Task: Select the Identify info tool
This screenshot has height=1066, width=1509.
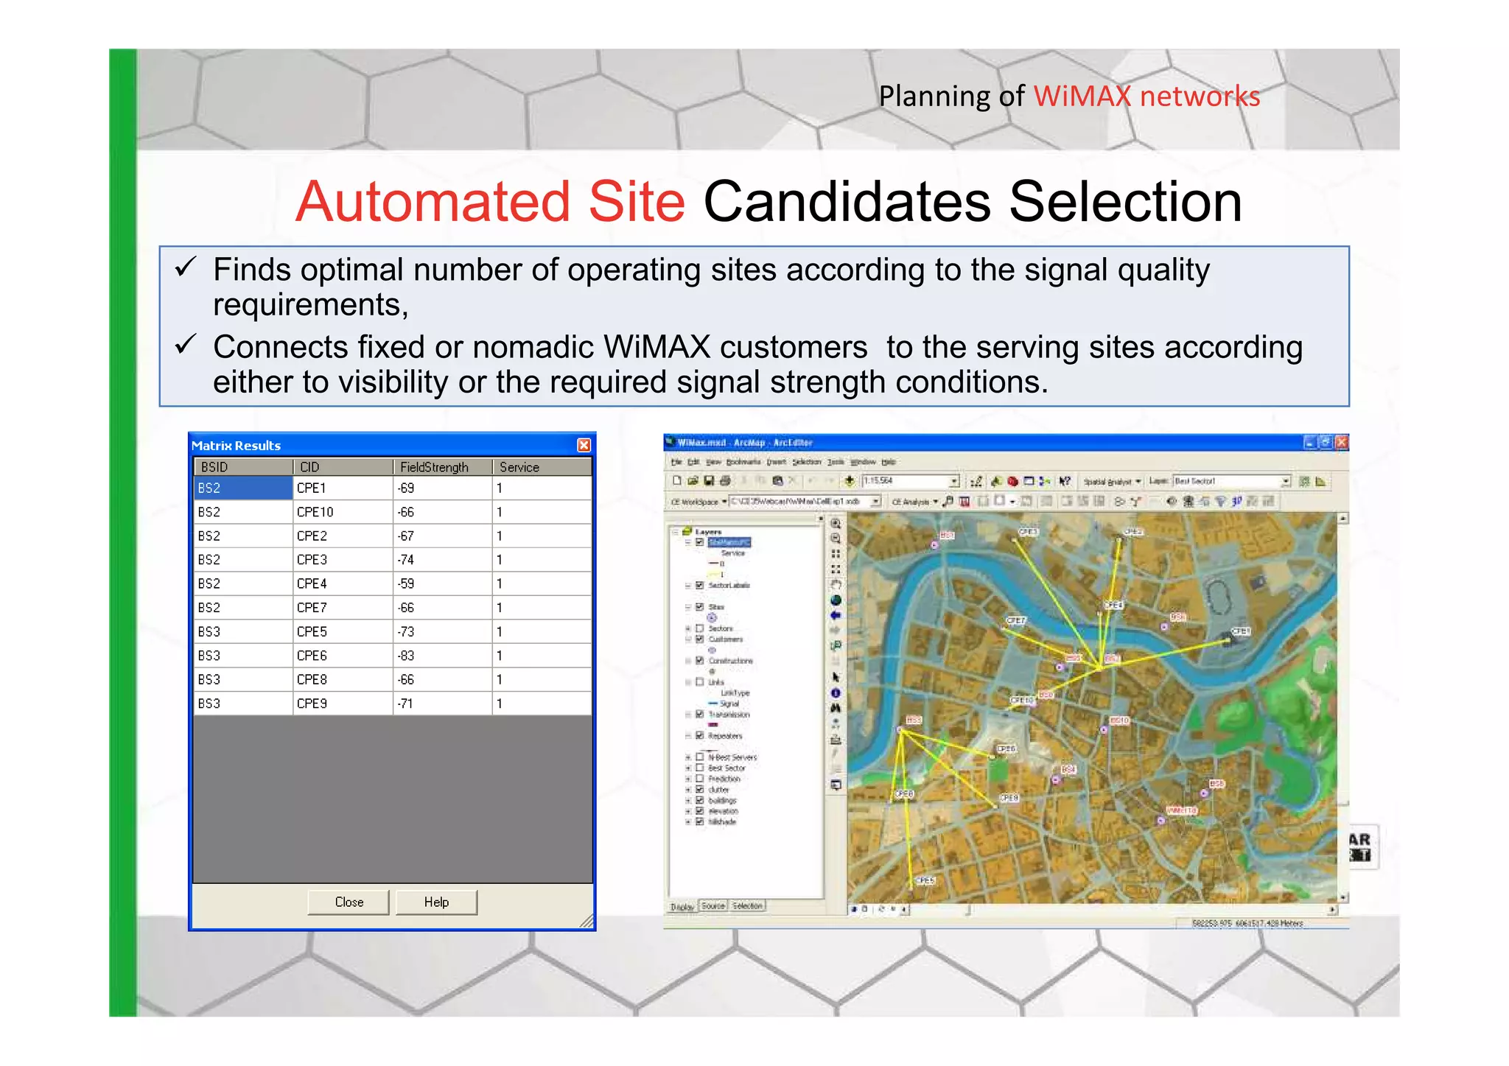Action: tap(836, 692)
